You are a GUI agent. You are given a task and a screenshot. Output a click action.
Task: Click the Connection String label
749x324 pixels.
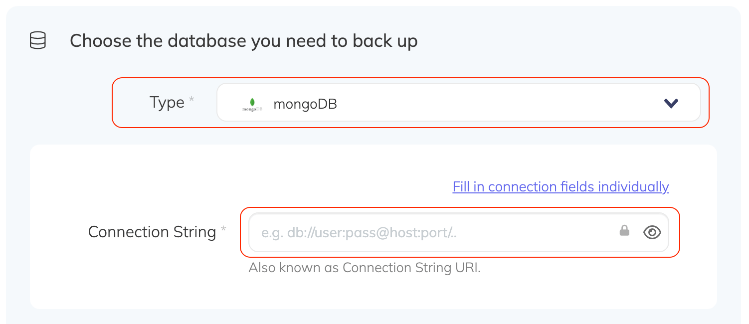pos(152,231)
